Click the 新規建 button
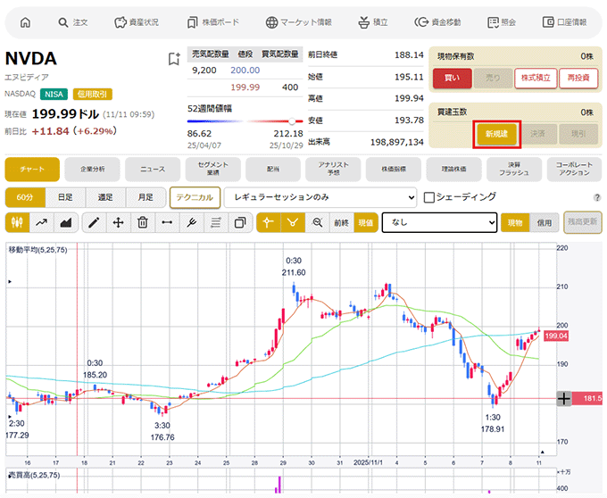 pyautogui.click(x=496, y=133)
